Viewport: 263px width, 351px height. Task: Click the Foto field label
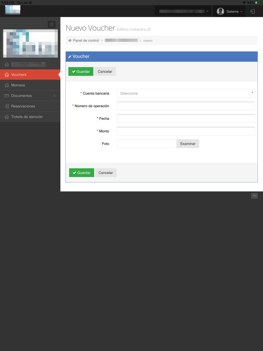(105, 144)
